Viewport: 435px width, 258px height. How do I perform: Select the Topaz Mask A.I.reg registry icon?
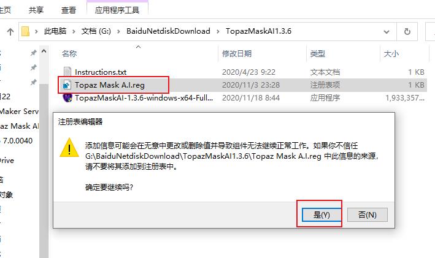coord(67,85)
